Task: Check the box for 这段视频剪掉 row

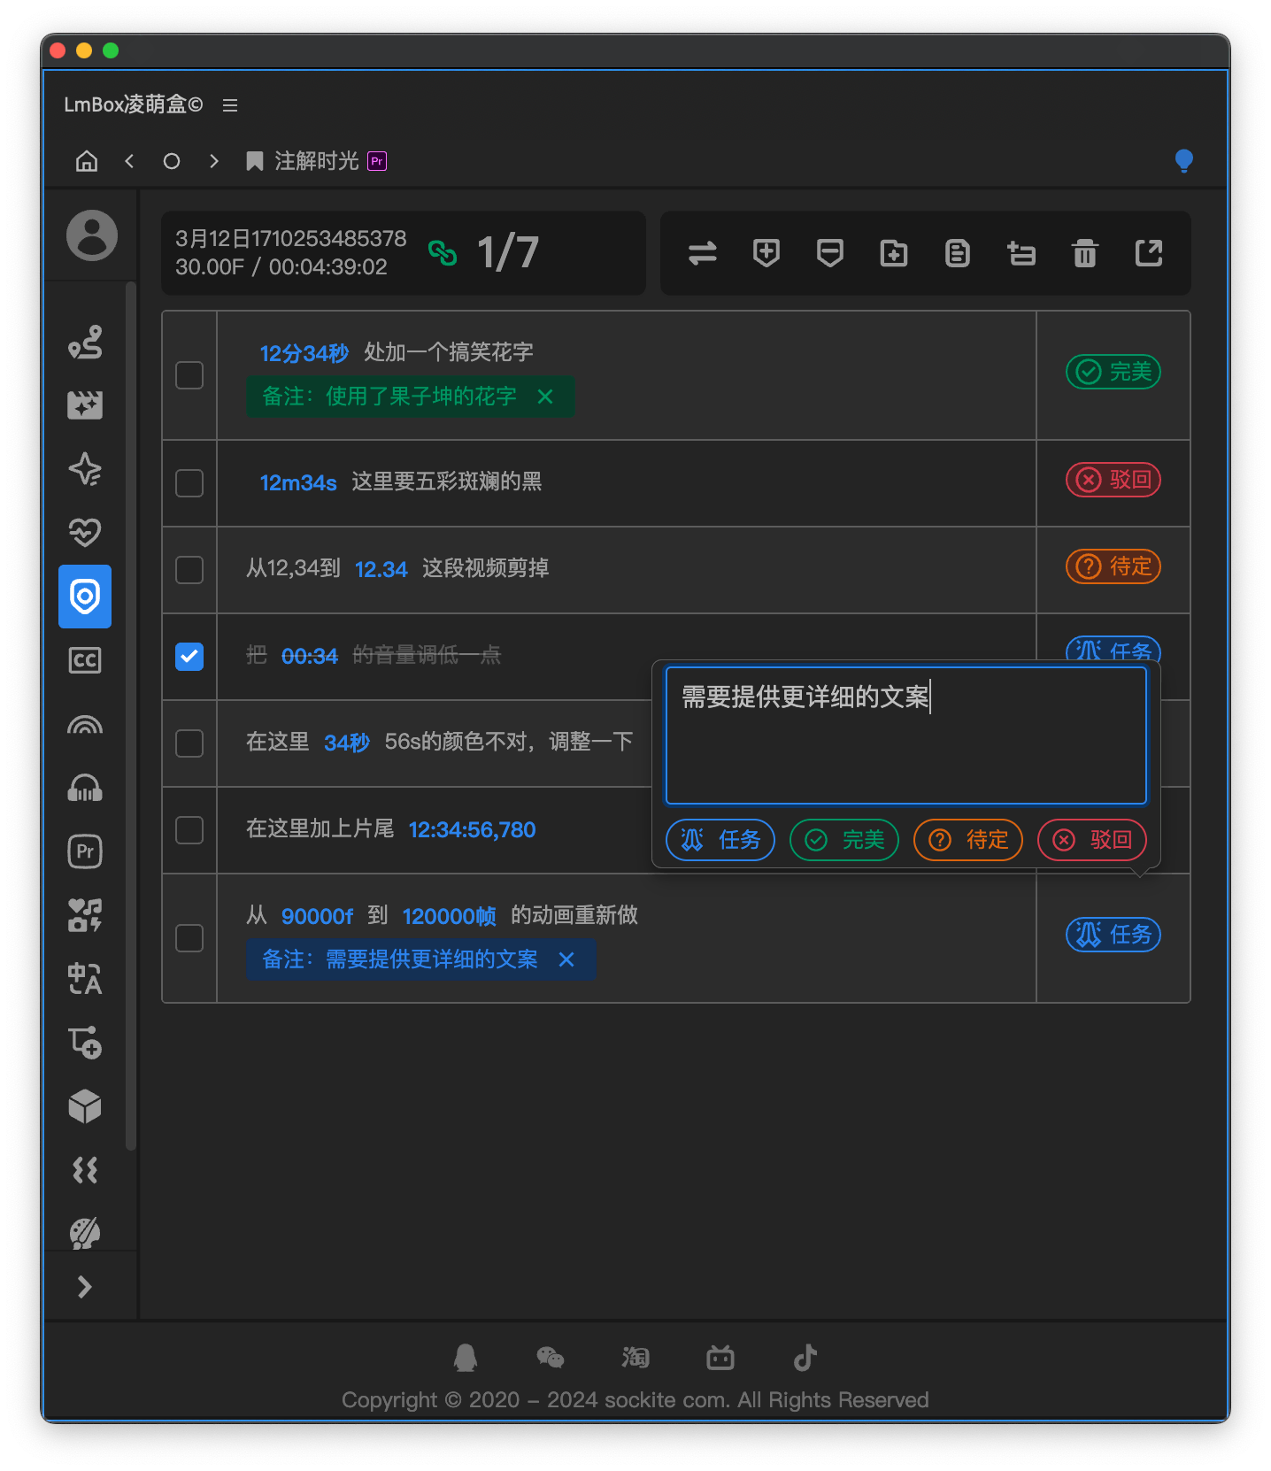Action: point(189,570)
